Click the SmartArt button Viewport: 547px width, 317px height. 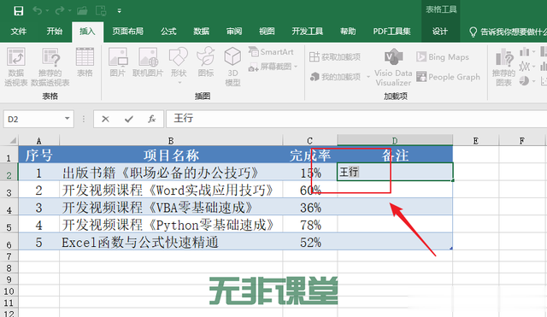click(271, 52)
